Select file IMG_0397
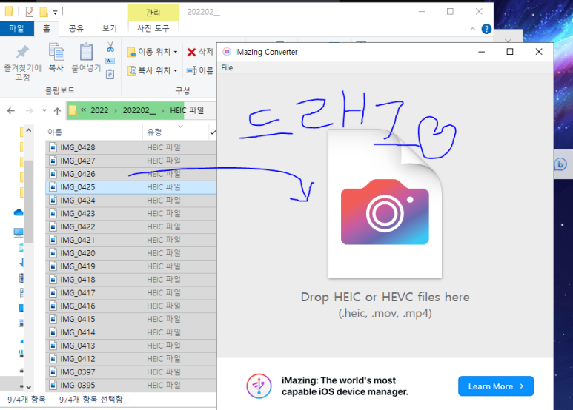Image resolution: width=573 pixels, height=410 pixels. [131, 372]
